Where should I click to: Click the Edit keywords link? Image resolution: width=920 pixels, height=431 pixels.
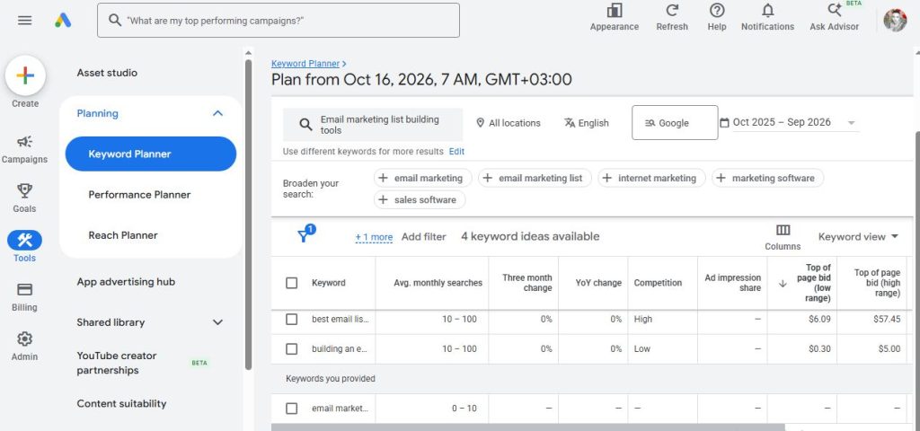(456, 151)
